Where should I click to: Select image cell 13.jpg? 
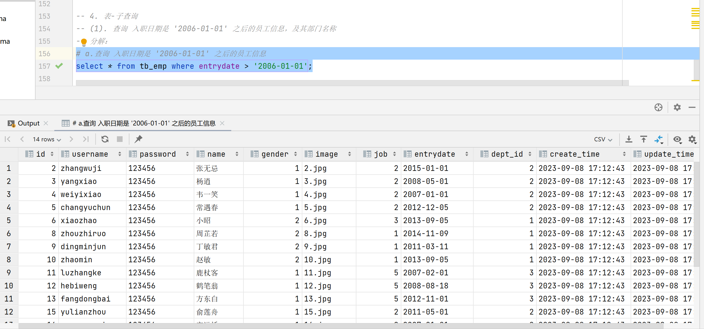click(329, 299)
